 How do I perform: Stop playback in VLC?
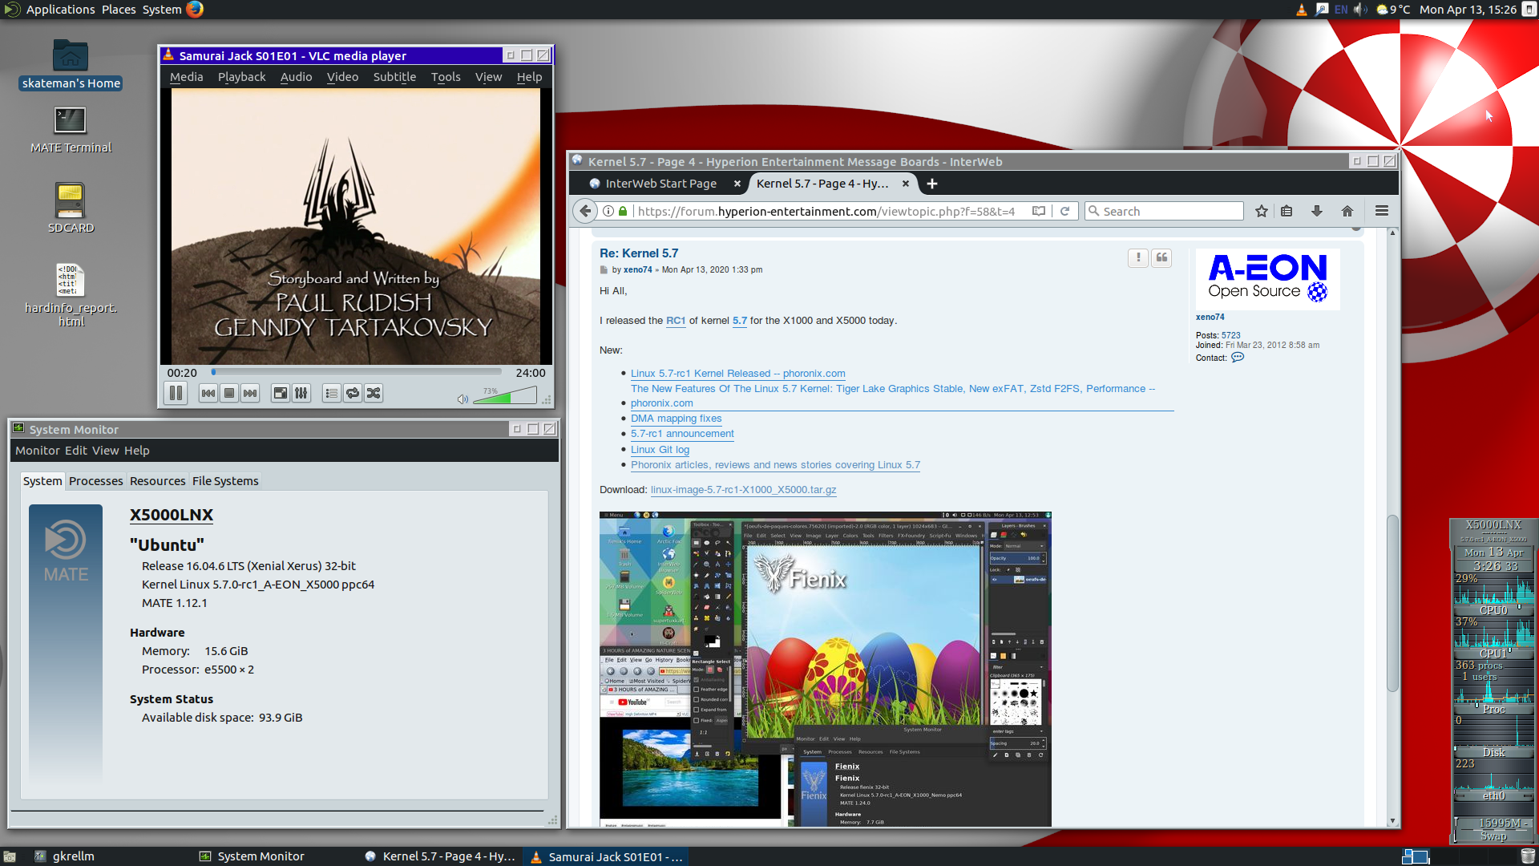coord(229,393)
